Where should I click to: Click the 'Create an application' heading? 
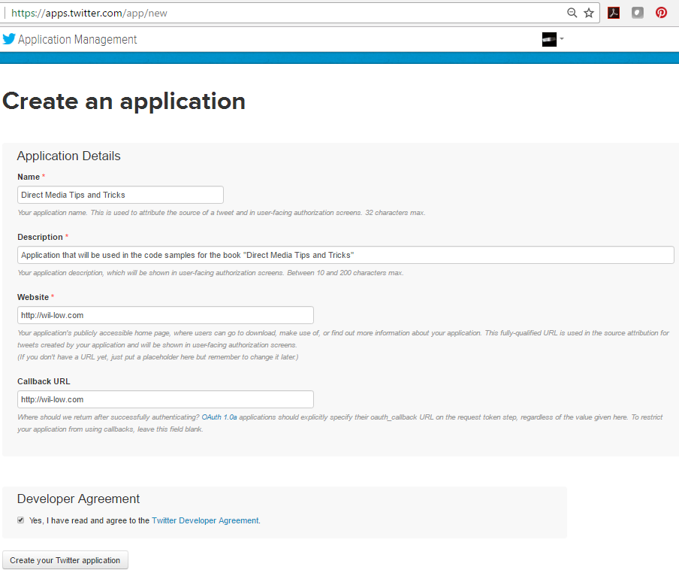coord(124,102)
